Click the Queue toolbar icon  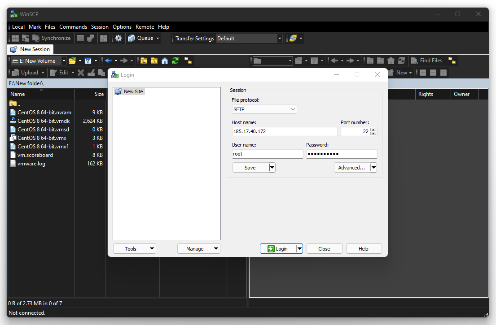tap(131, 38)
